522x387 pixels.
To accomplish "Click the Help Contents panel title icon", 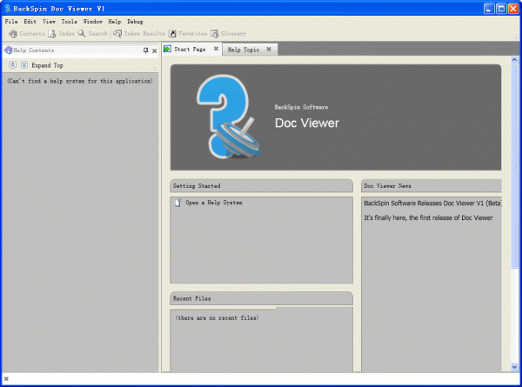I will coord(9,50).
